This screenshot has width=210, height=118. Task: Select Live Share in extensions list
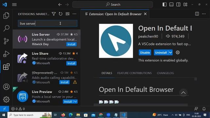point(47,58)
